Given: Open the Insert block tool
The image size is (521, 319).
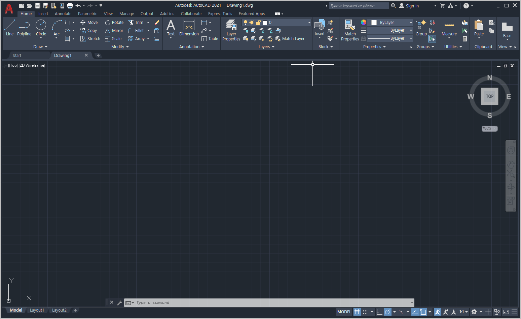Looking at the screenshot, I should pyautogui.click(x=320, y=28).
